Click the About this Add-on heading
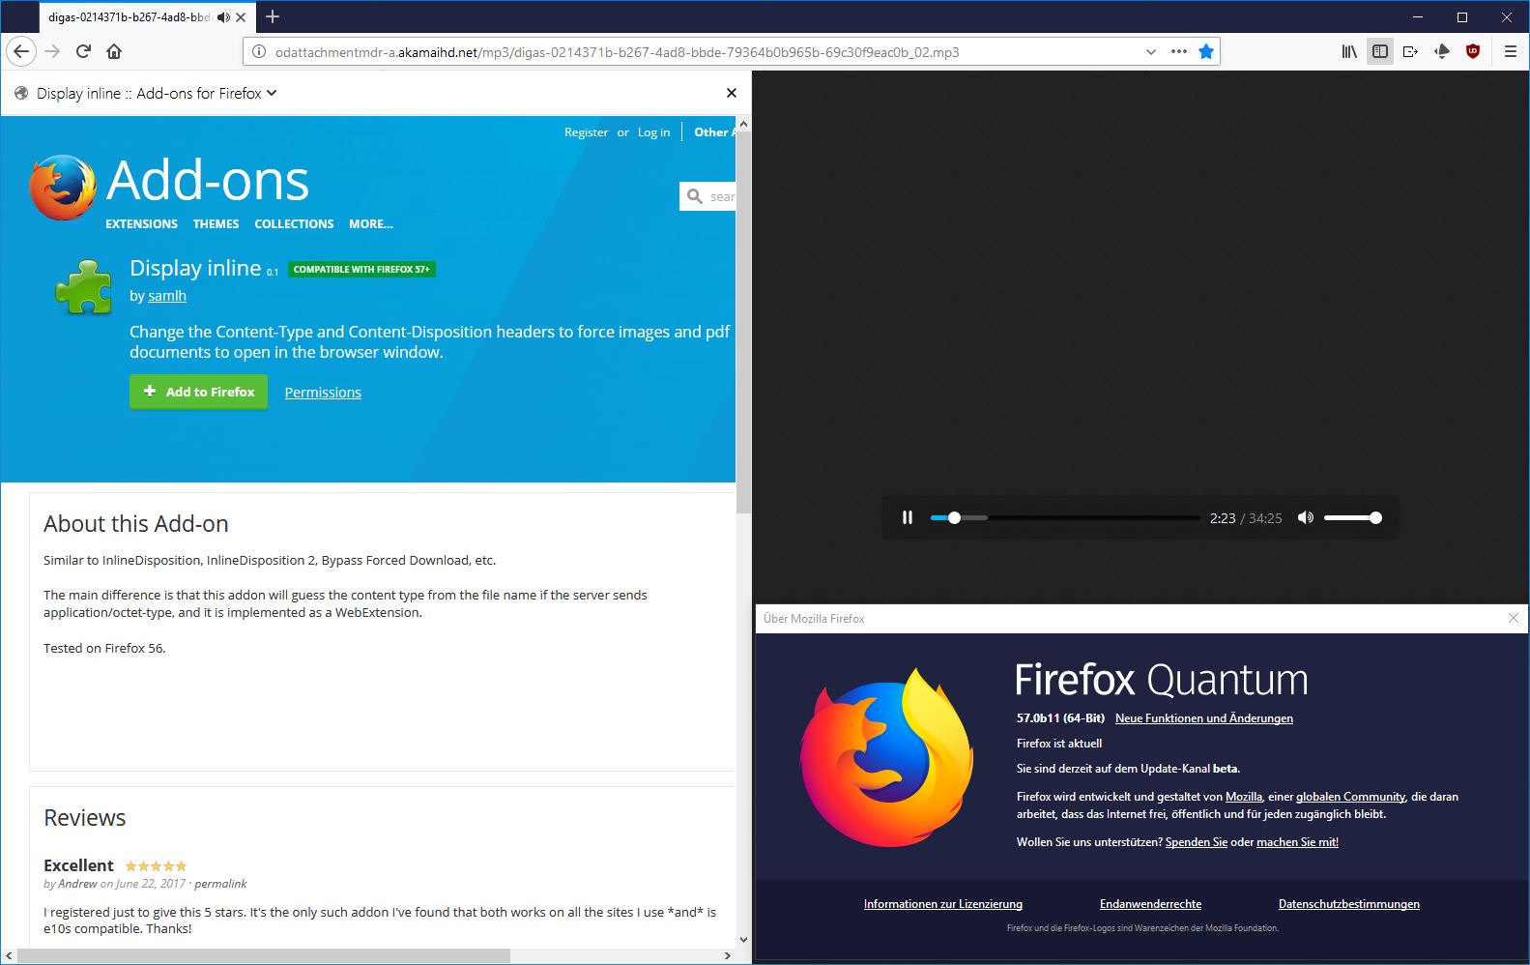1530x965 pixels. [136, 524]
